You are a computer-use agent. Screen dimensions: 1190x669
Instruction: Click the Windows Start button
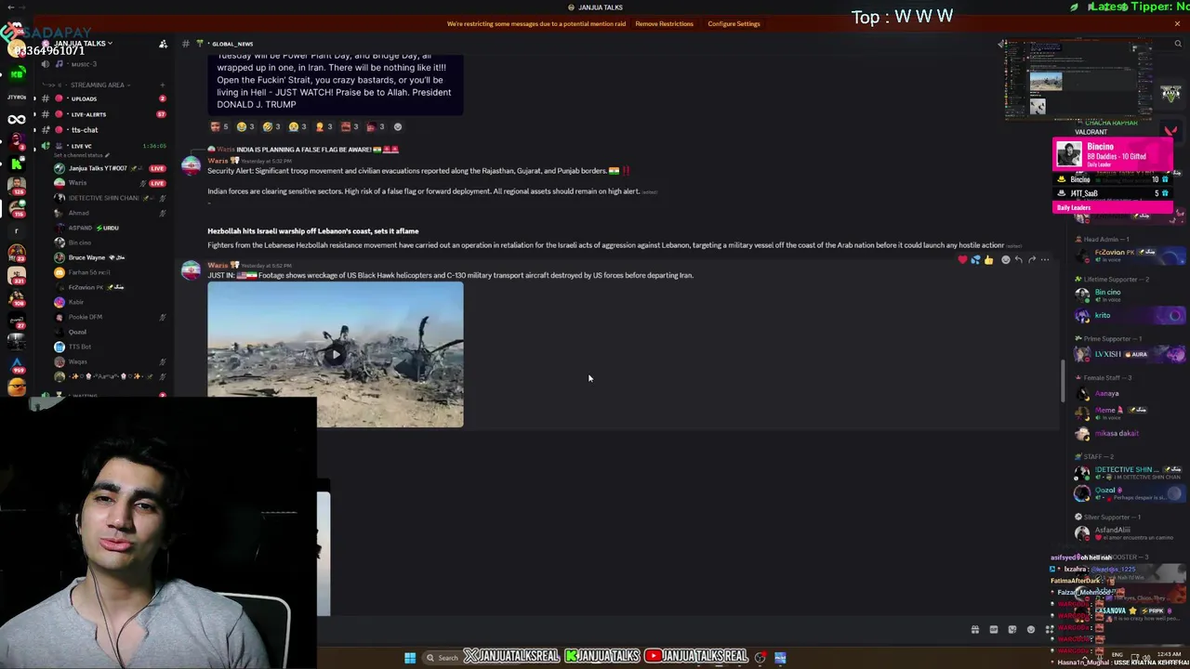click(410, 658)
